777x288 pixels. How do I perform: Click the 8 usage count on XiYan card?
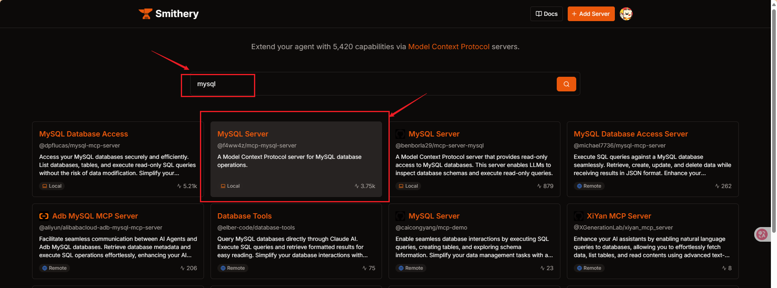click(727, 268)
